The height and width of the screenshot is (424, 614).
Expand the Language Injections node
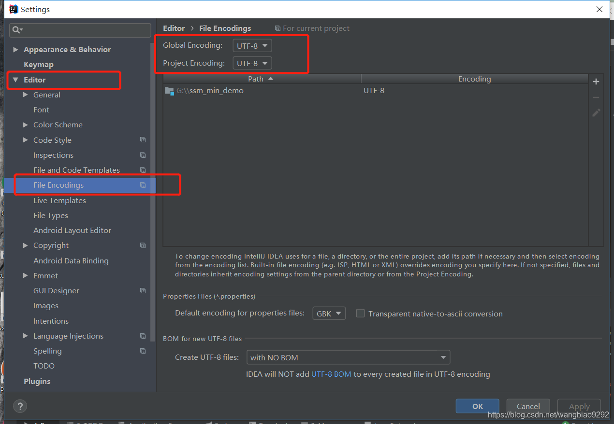[25, 336]
